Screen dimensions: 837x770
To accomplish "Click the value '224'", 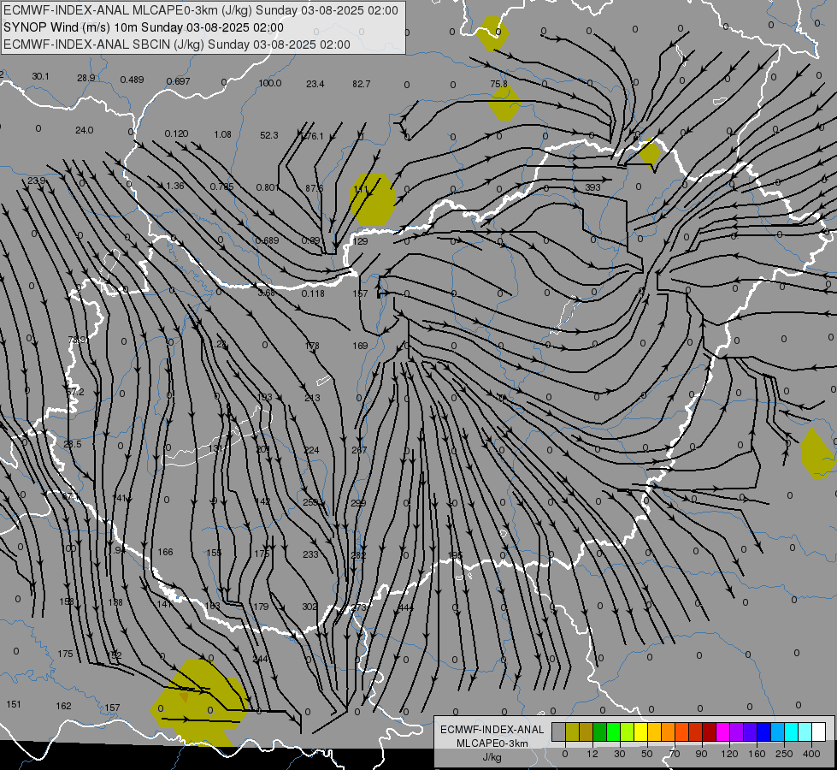I will (311, 450).
